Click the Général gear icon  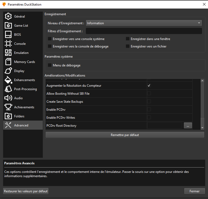[8, 17]
